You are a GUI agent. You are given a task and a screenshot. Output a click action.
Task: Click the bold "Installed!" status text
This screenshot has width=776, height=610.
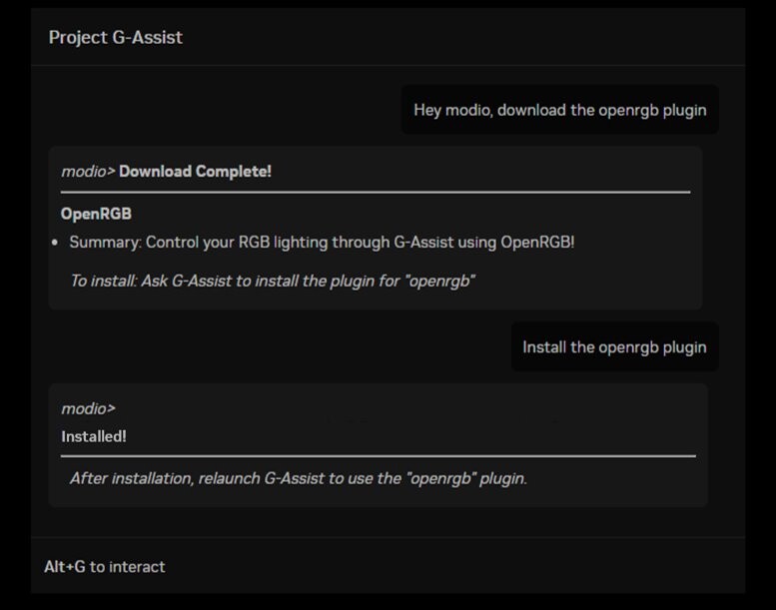tap(94, 436)
